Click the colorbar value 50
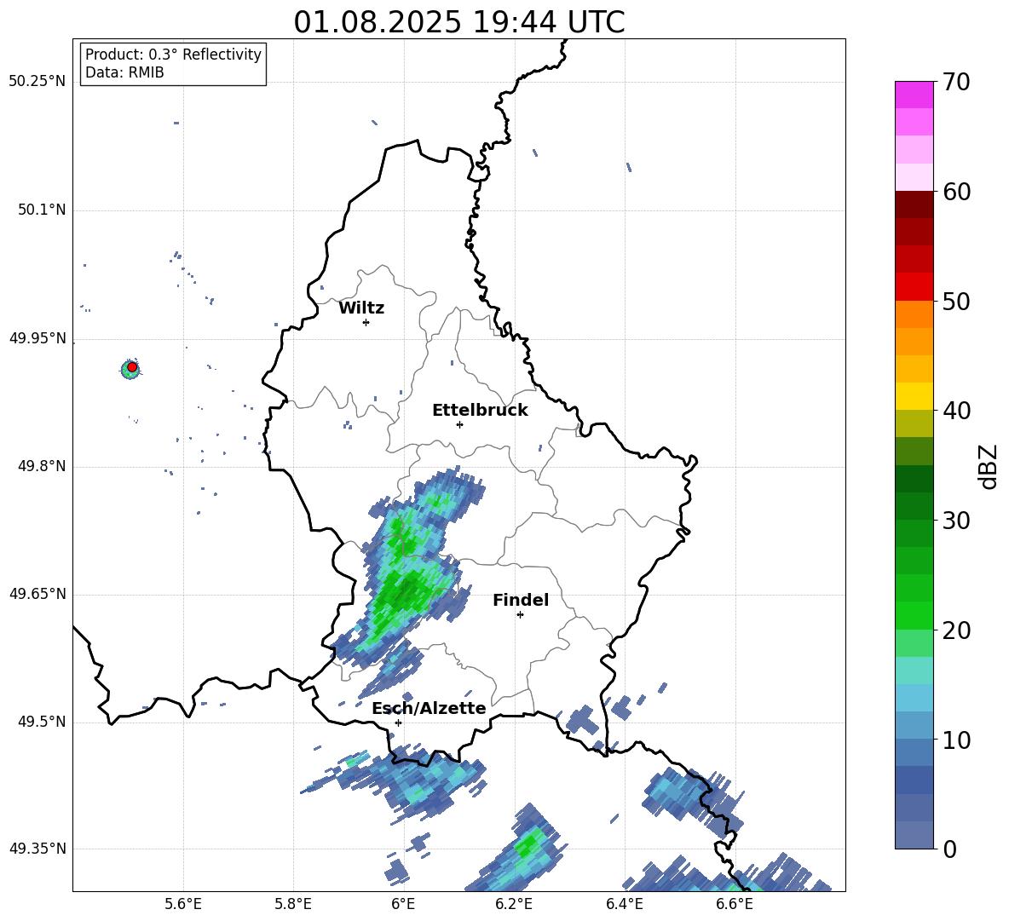1009x921 pixels. coord(956,301)
